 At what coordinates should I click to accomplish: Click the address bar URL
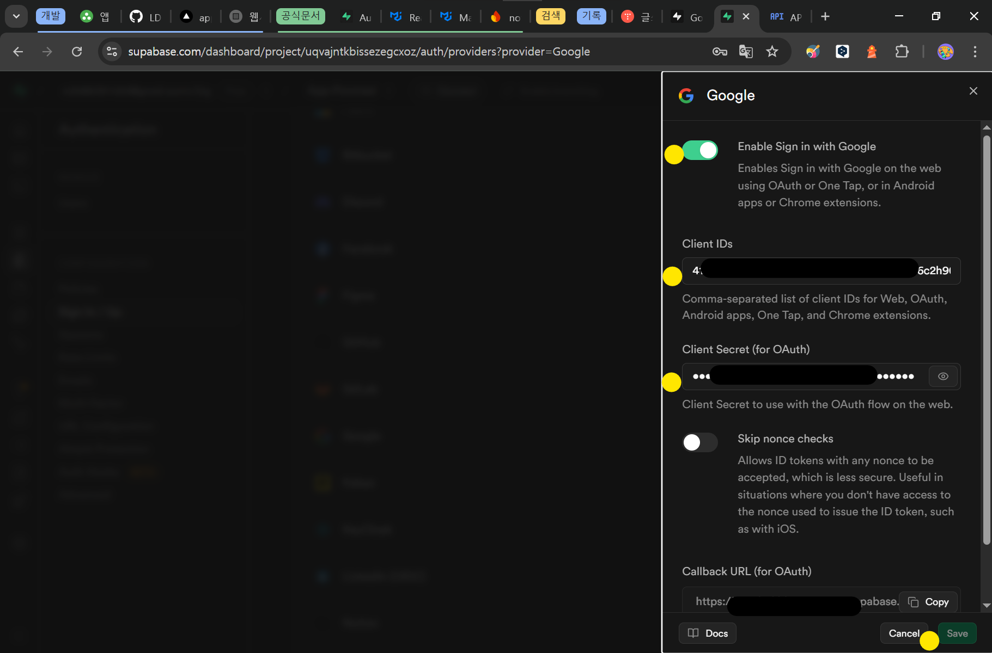click(x=359, y=52)
